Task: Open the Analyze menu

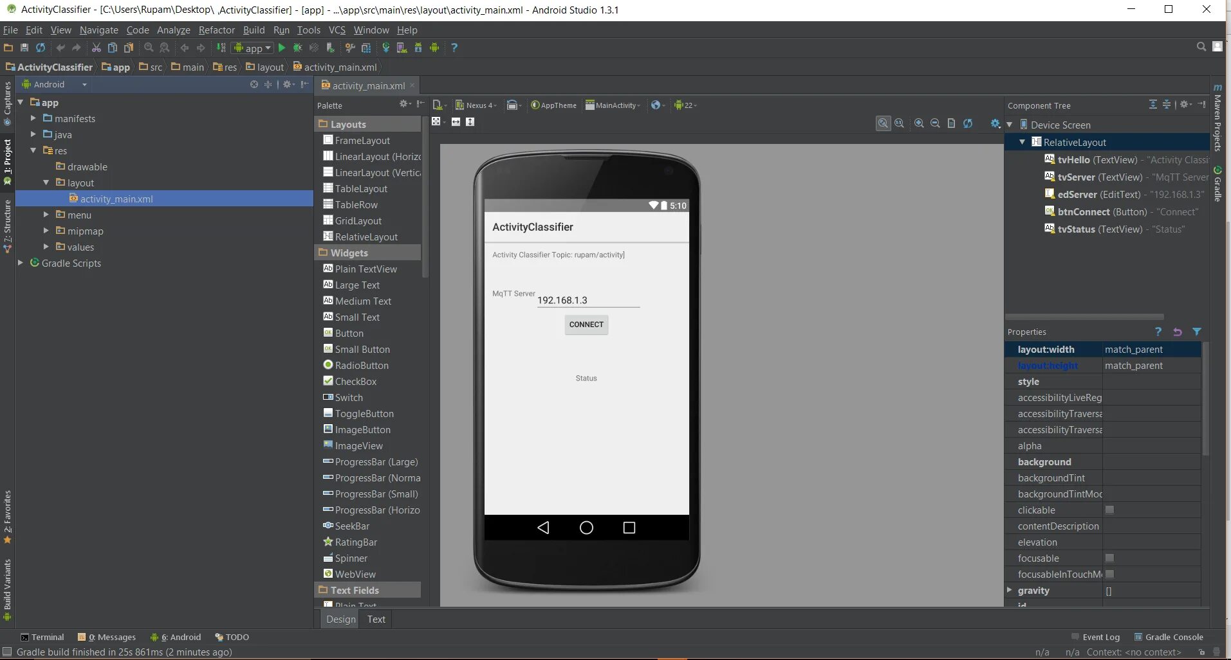Action: pos(174,30)
